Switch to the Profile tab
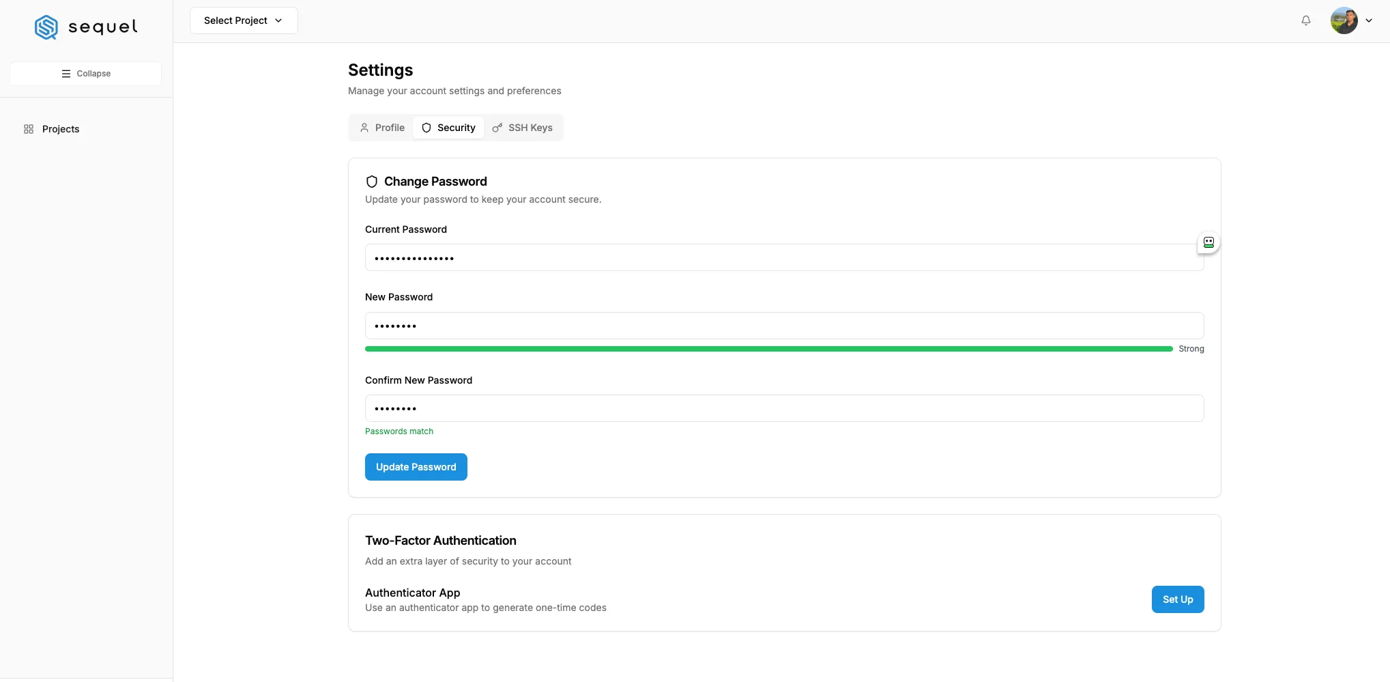 click(382, 128)
